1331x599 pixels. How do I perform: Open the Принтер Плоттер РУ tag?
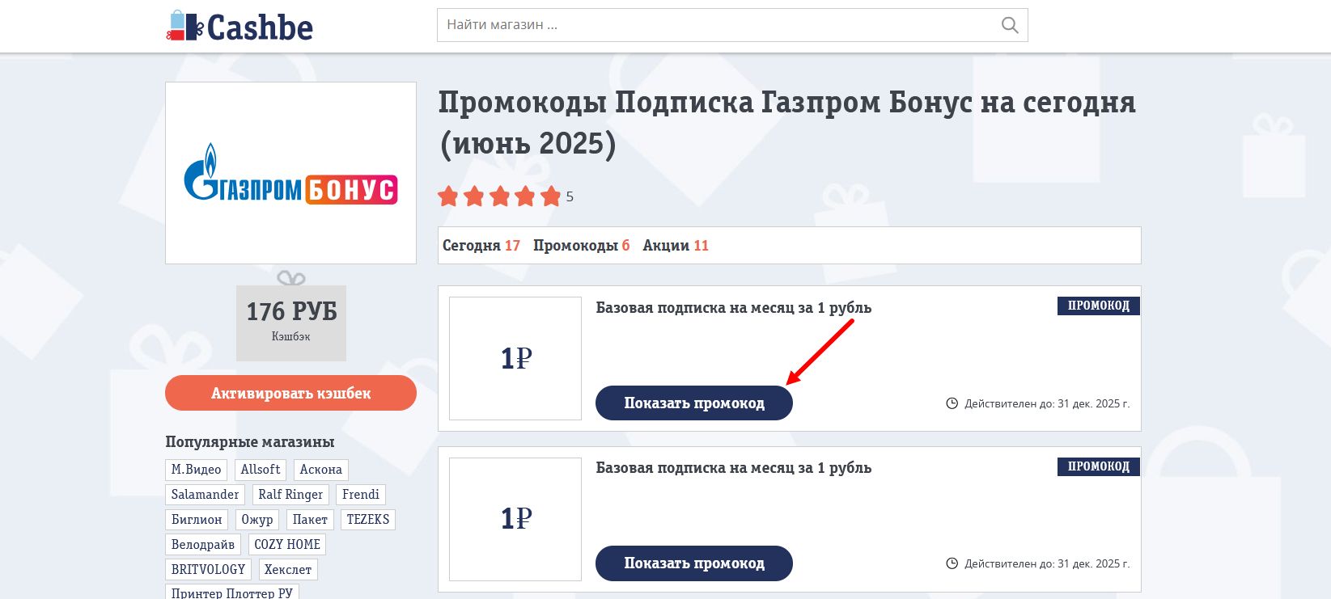[232, 593]
